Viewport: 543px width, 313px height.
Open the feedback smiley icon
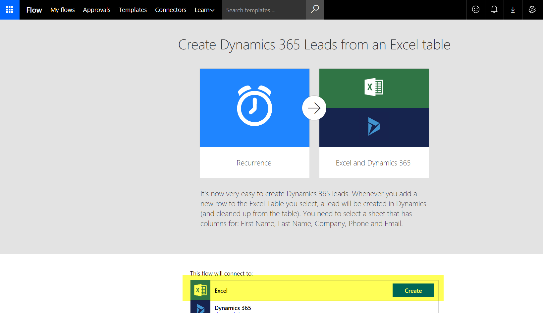point(476,10)
